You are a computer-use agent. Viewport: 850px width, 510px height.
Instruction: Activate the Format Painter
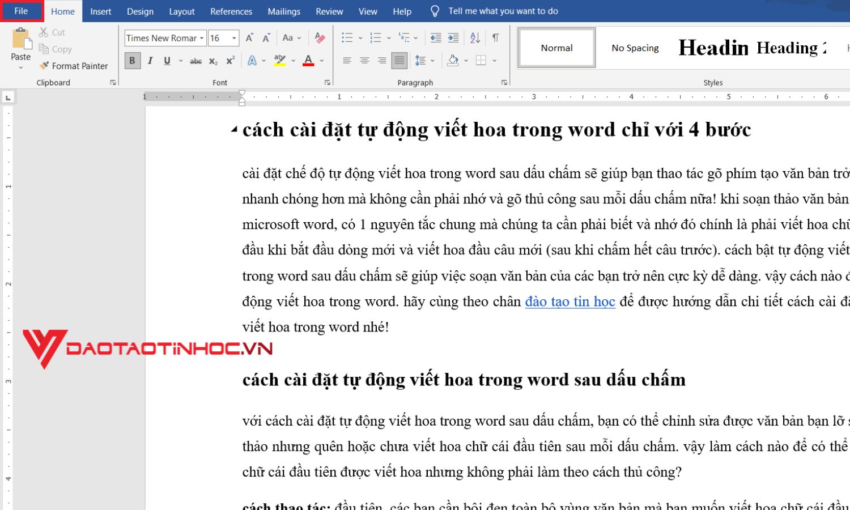(x=74, y=66)
